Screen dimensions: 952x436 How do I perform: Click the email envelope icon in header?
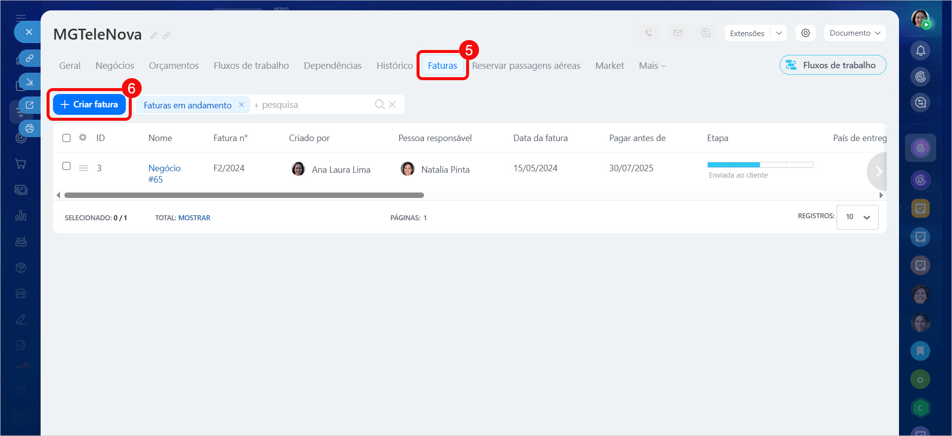click(677, 33)
